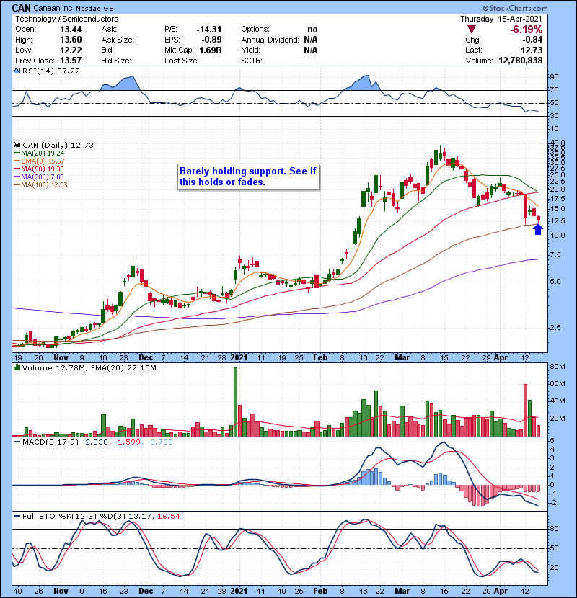Click the Last price value 12.73 in header

pyautogui.click(x=532, y=50)
